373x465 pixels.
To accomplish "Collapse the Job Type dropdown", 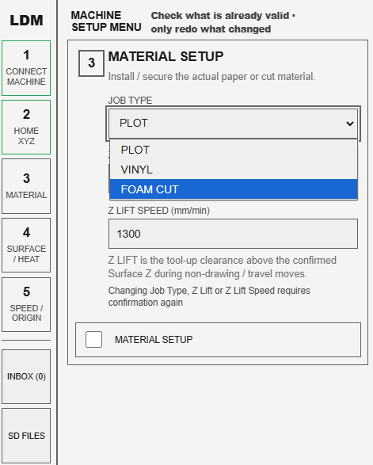I will pyautogui.click(x=233, y=124).
